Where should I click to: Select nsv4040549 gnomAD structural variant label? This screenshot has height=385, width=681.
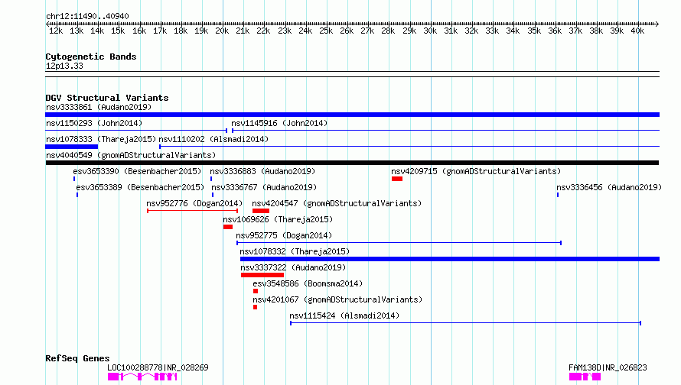(x=131, y=155)
